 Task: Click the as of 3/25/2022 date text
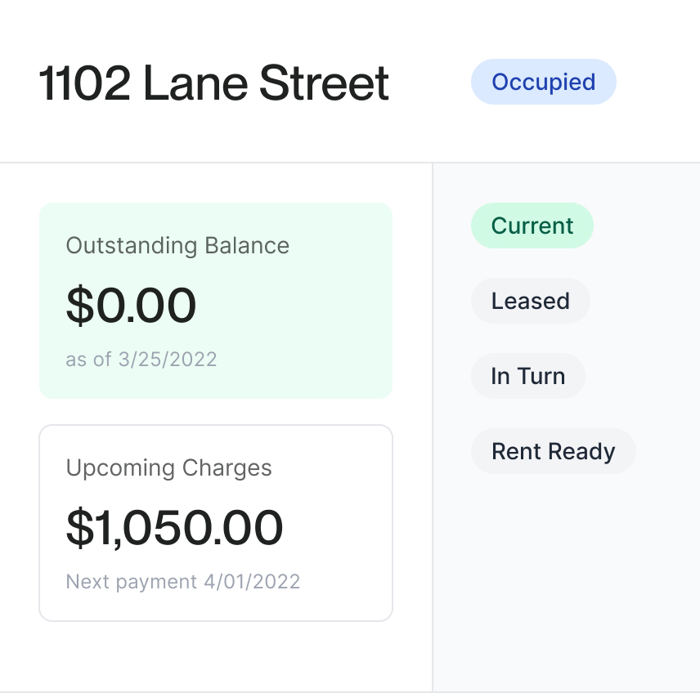point(141,360)
